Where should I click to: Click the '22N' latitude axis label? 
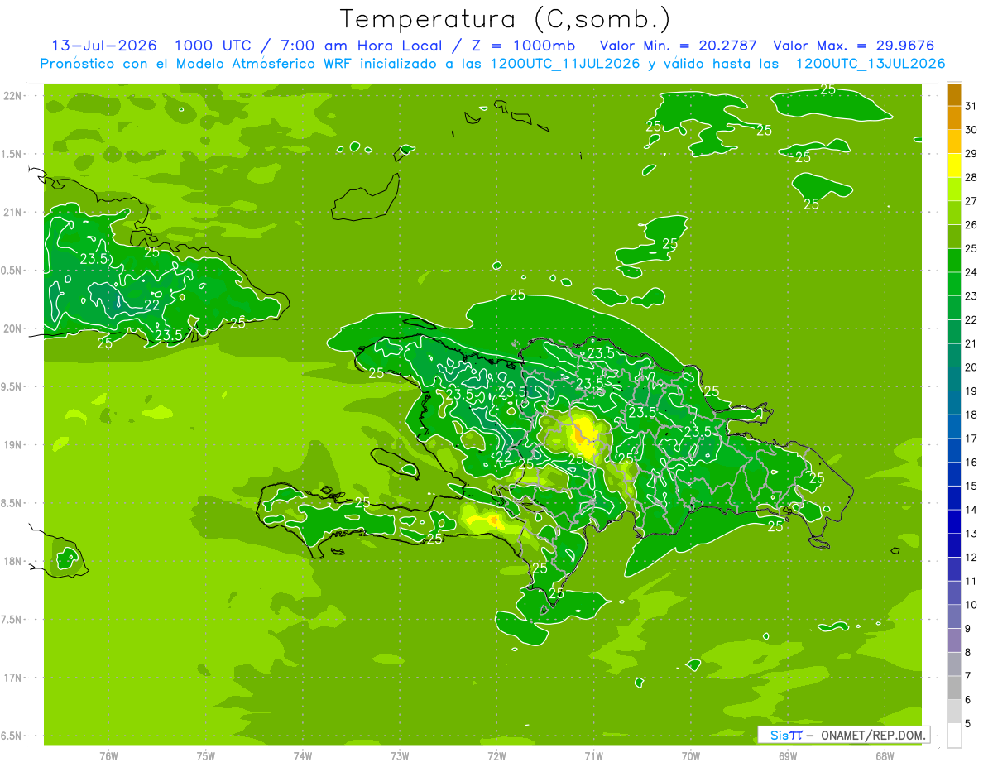coord(13,96)
